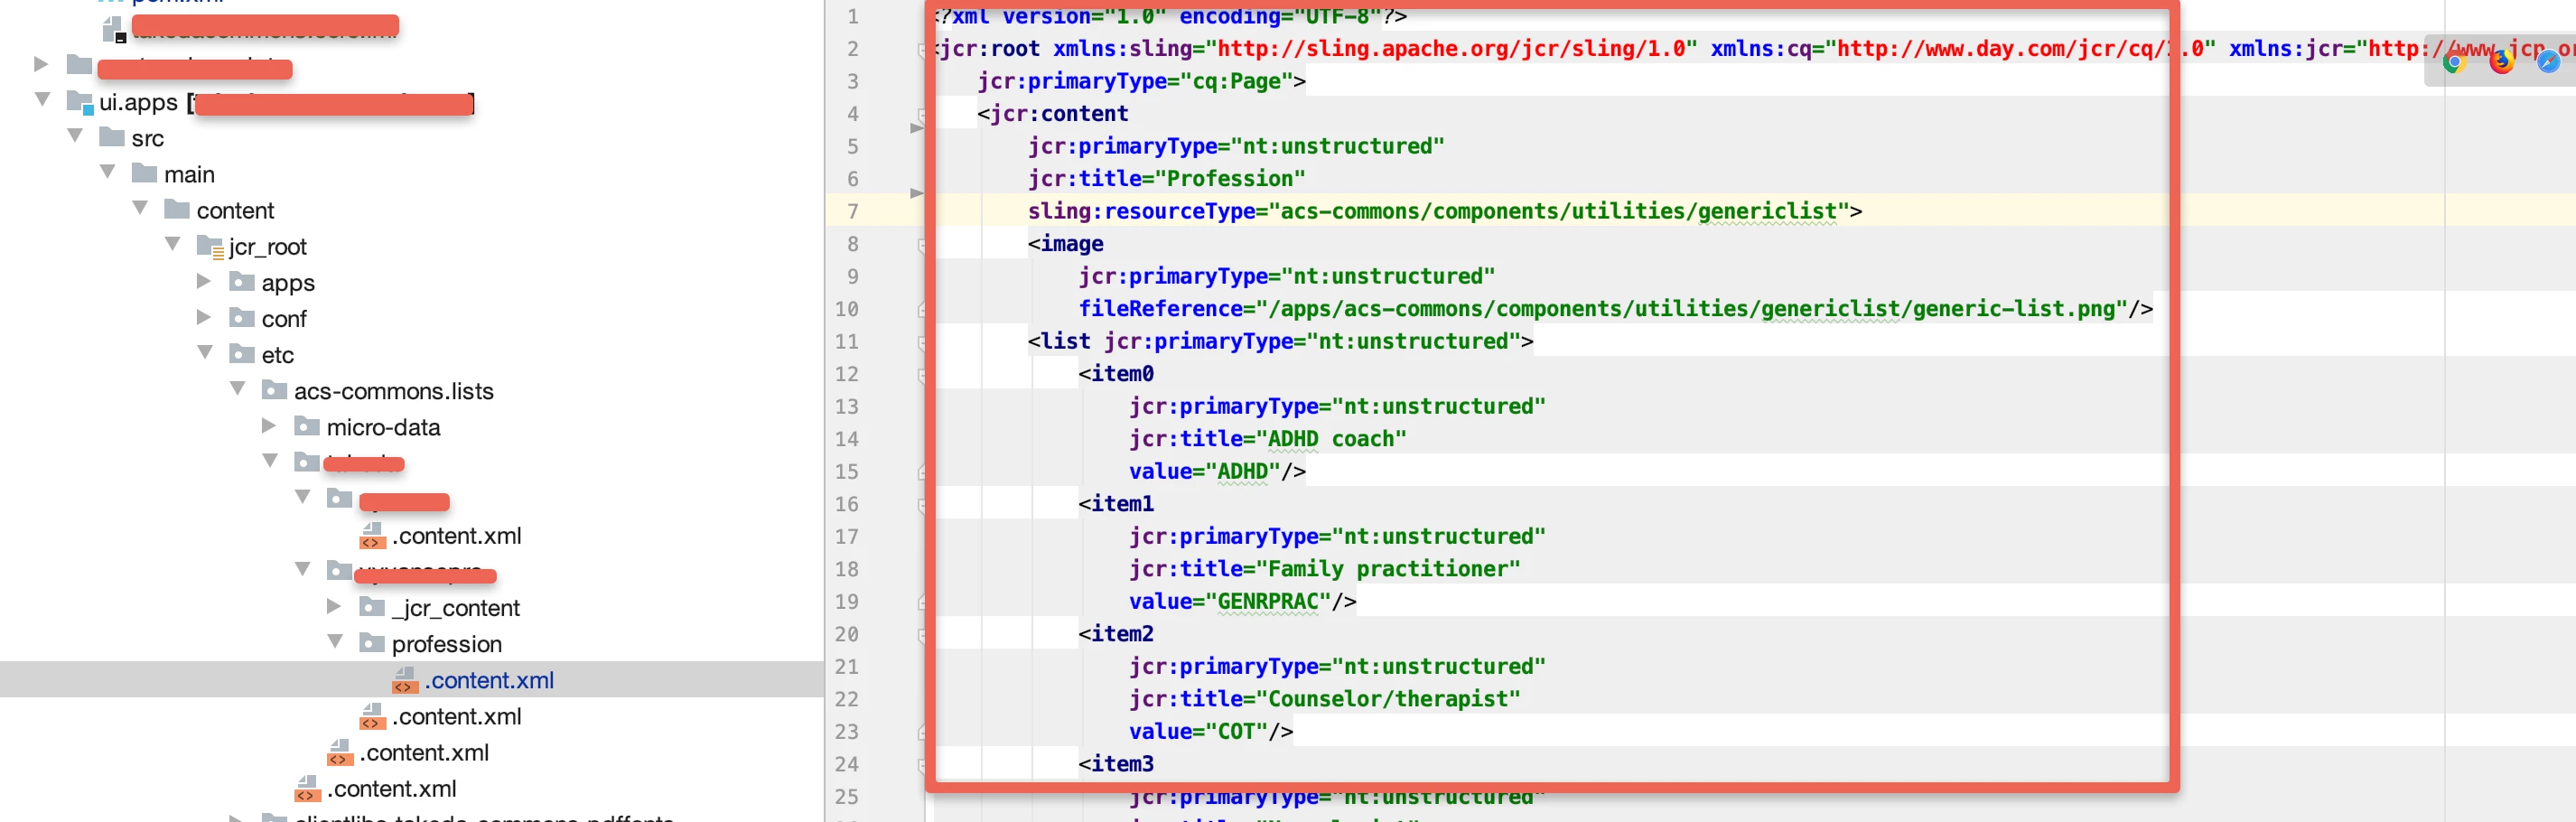Click the sling:resourceType genericlist line
This screenshot has width=2576, height=822.
pyautogui.click(x=1444, y=211)
